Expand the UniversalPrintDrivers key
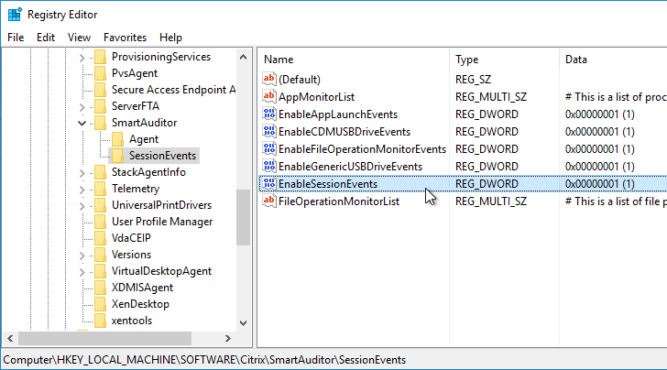 click(x=82, y=206)
